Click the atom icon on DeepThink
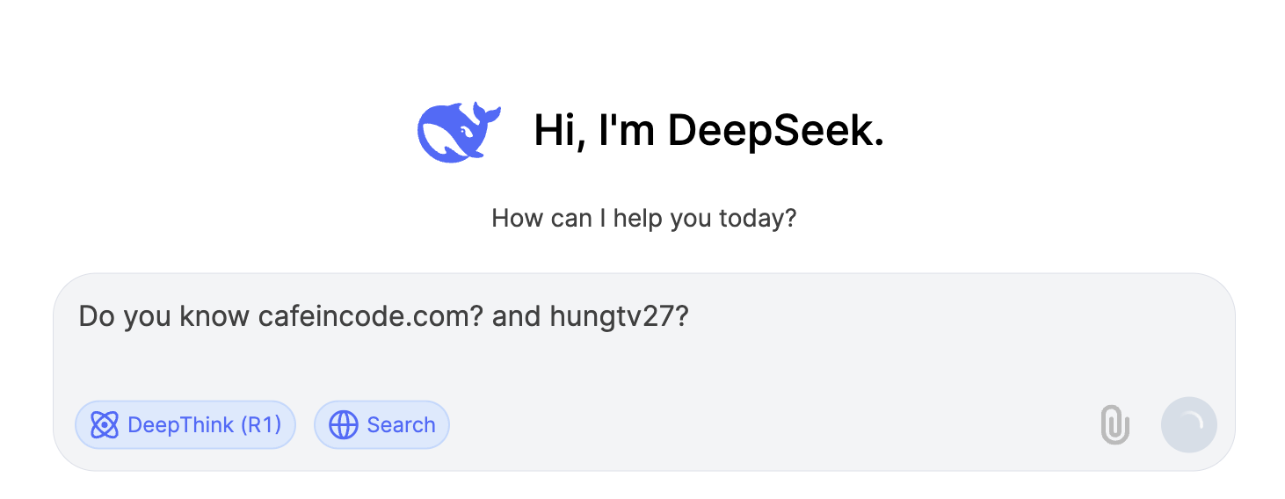 pos(105,425)
